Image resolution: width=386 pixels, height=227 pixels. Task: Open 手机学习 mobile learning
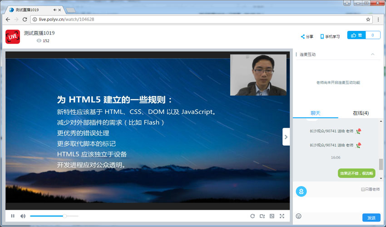coord(330,36)
